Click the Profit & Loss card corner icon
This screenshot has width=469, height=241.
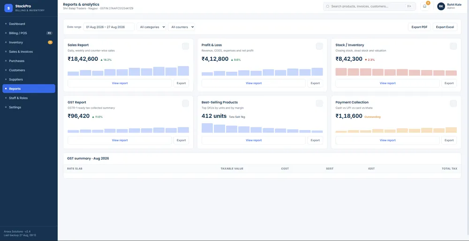pos(319,46)
